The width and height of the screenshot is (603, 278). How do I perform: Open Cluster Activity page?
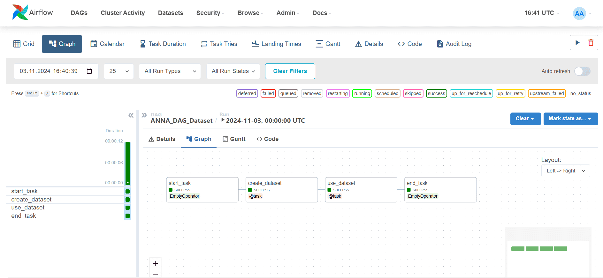123,13
